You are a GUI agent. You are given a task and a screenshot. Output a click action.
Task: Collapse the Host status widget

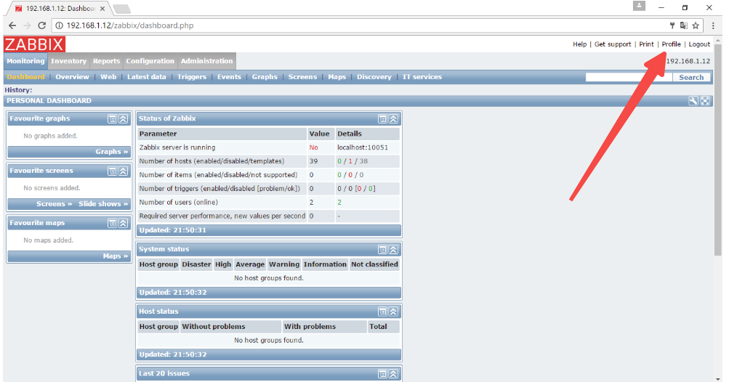(393, 312)
